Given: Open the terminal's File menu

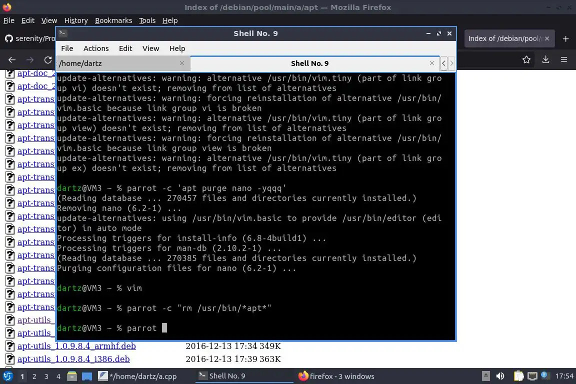Looking at the screenshot, I should (67, 48).
